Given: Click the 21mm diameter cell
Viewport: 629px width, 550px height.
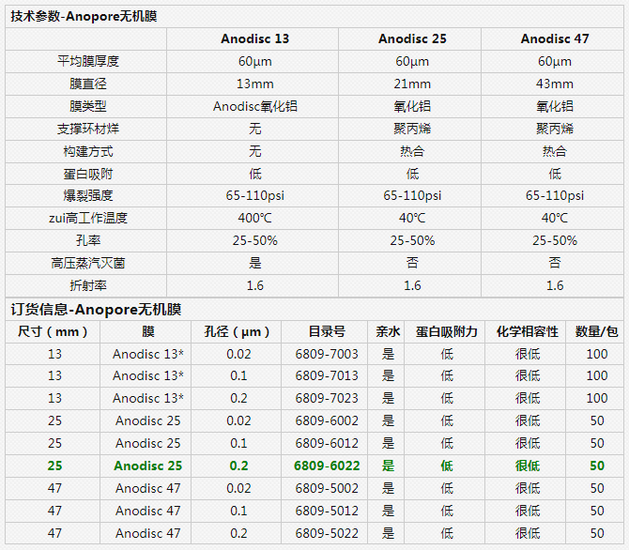Looking at the screenshot, I should (412, 84).
